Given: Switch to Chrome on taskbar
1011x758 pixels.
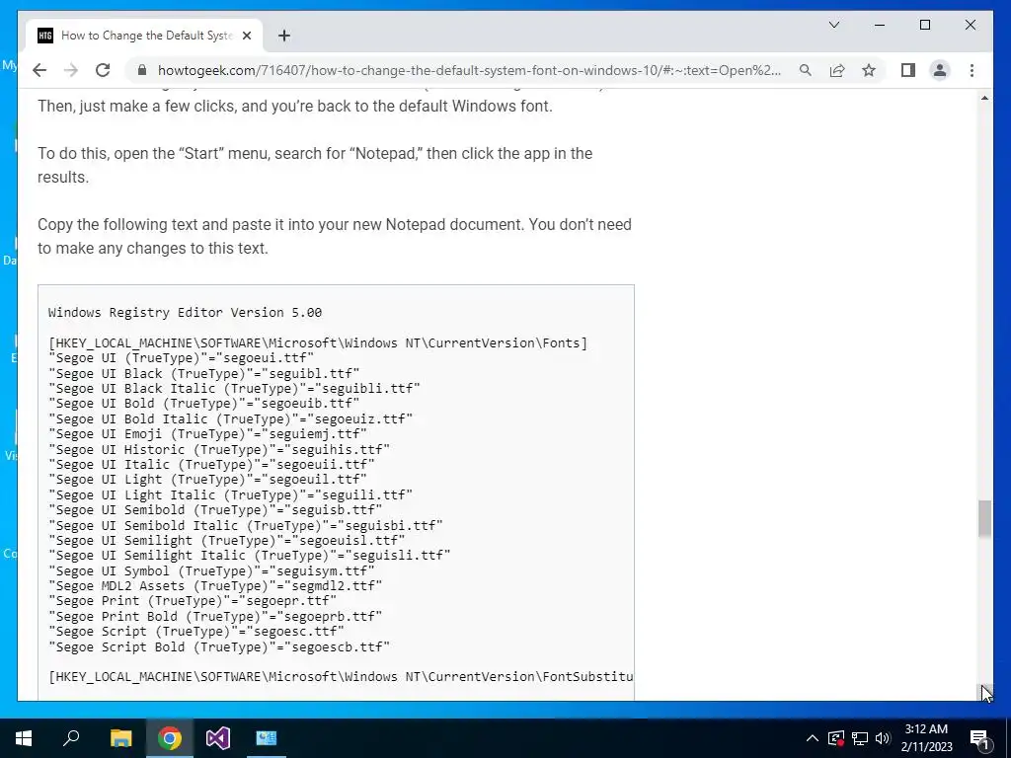Looking at the screenshot, I should pos(169,738).
